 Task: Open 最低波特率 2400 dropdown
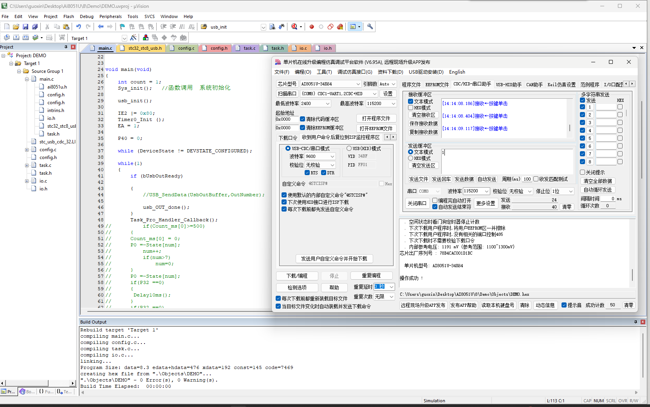point(328,103)
